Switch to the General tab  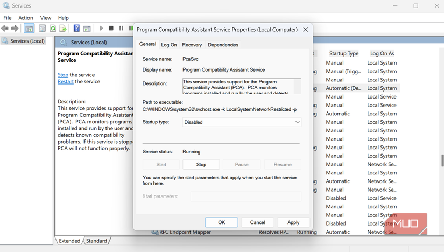147,44
